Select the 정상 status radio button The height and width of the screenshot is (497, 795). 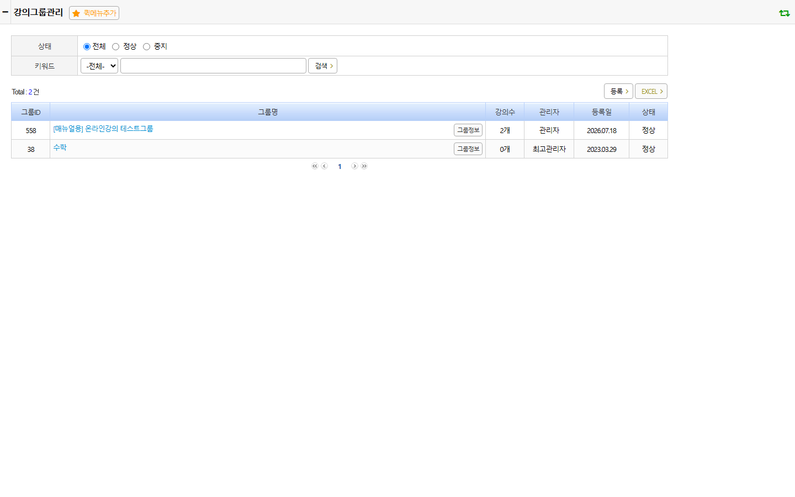point(115,46)
